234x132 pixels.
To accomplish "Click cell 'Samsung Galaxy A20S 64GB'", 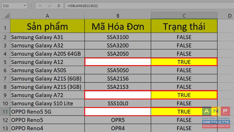I will click(47, 54).
